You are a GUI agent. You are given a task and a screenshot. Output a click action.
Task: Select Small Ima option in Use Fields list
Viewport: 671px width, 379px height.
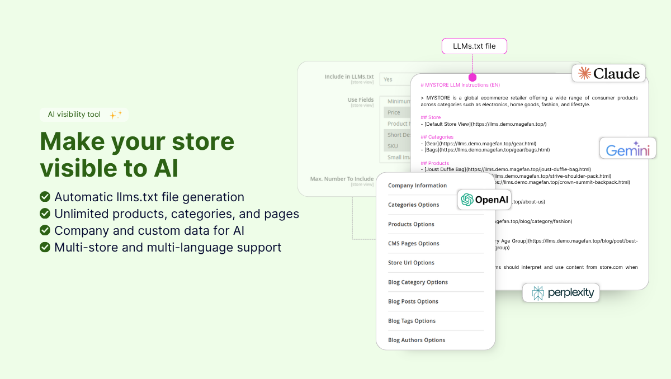[398, 157]
